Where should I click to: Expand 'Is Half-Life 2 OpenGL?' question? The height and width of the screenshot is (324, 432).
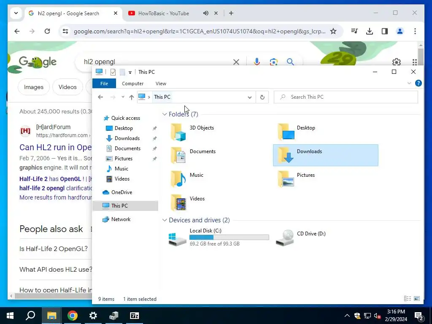pyautogui.click(x=54, y=248)
